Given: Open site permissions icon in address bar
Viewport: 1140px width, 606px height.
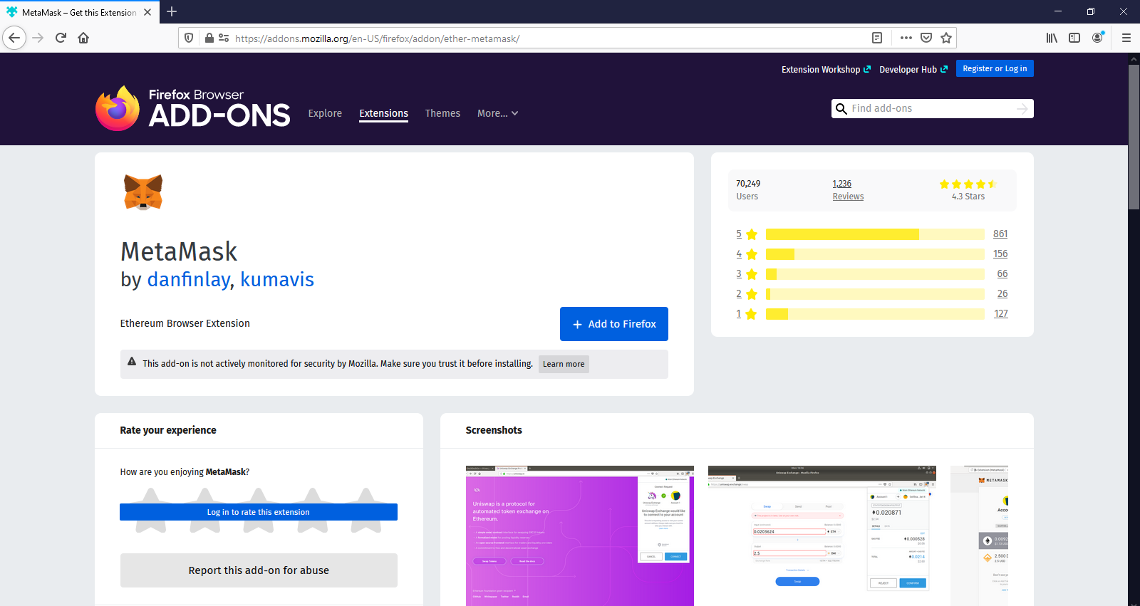Looking at the screenshot, I should point(224,38).
